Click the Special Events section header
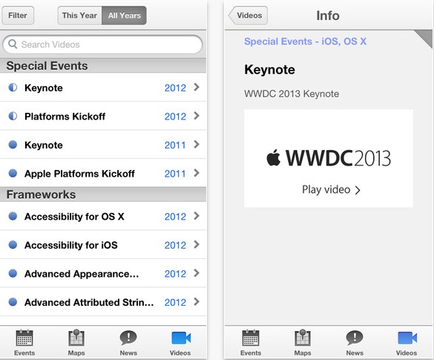The height and width of the screenshot is (360, 434). (x=103, y=66)
